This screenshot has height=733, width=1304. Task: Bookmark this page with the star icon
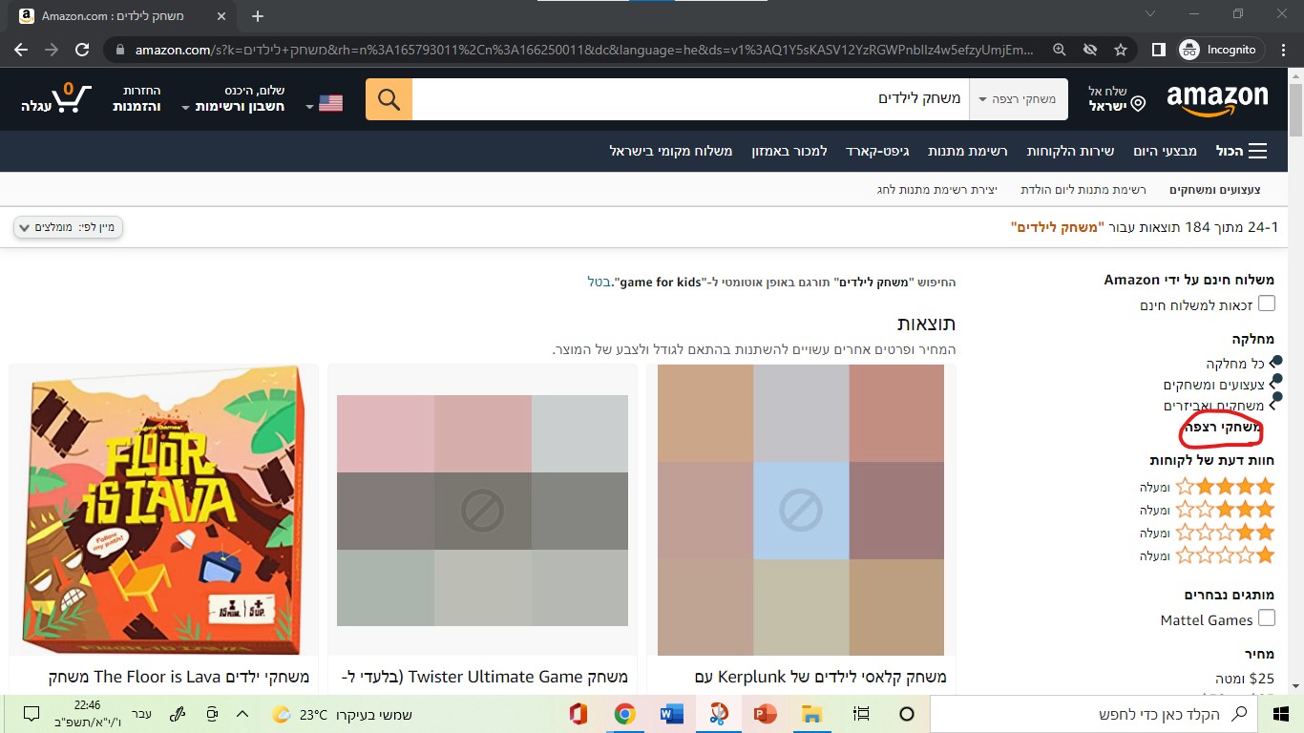coord(1121,50)
